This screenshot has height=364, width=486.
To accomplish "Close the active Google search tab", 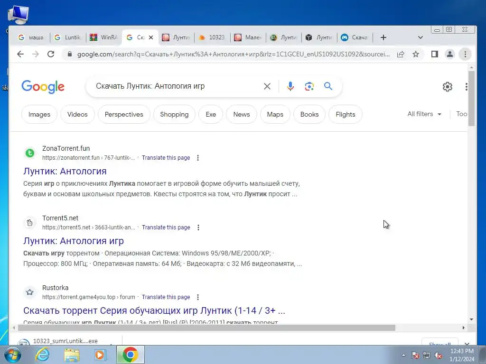I will tap(151, 37).
